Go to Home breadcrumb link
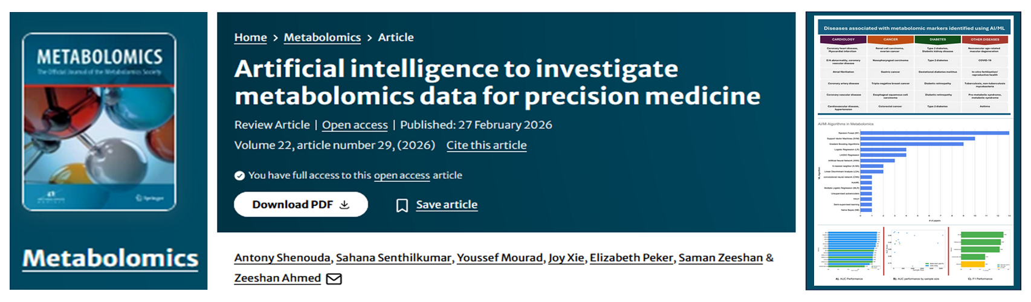The image size is (1031, 302). click(x=250, y=37)
